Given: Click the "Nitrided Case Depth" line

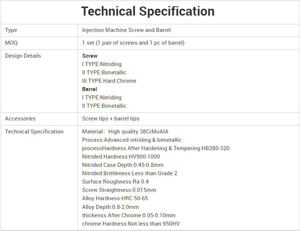Looking at the screenshot, I should tap(123, 165).
